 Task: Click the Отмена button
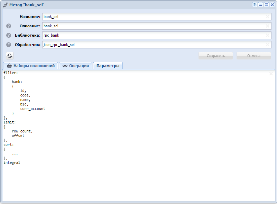click(x=254, y=56)
